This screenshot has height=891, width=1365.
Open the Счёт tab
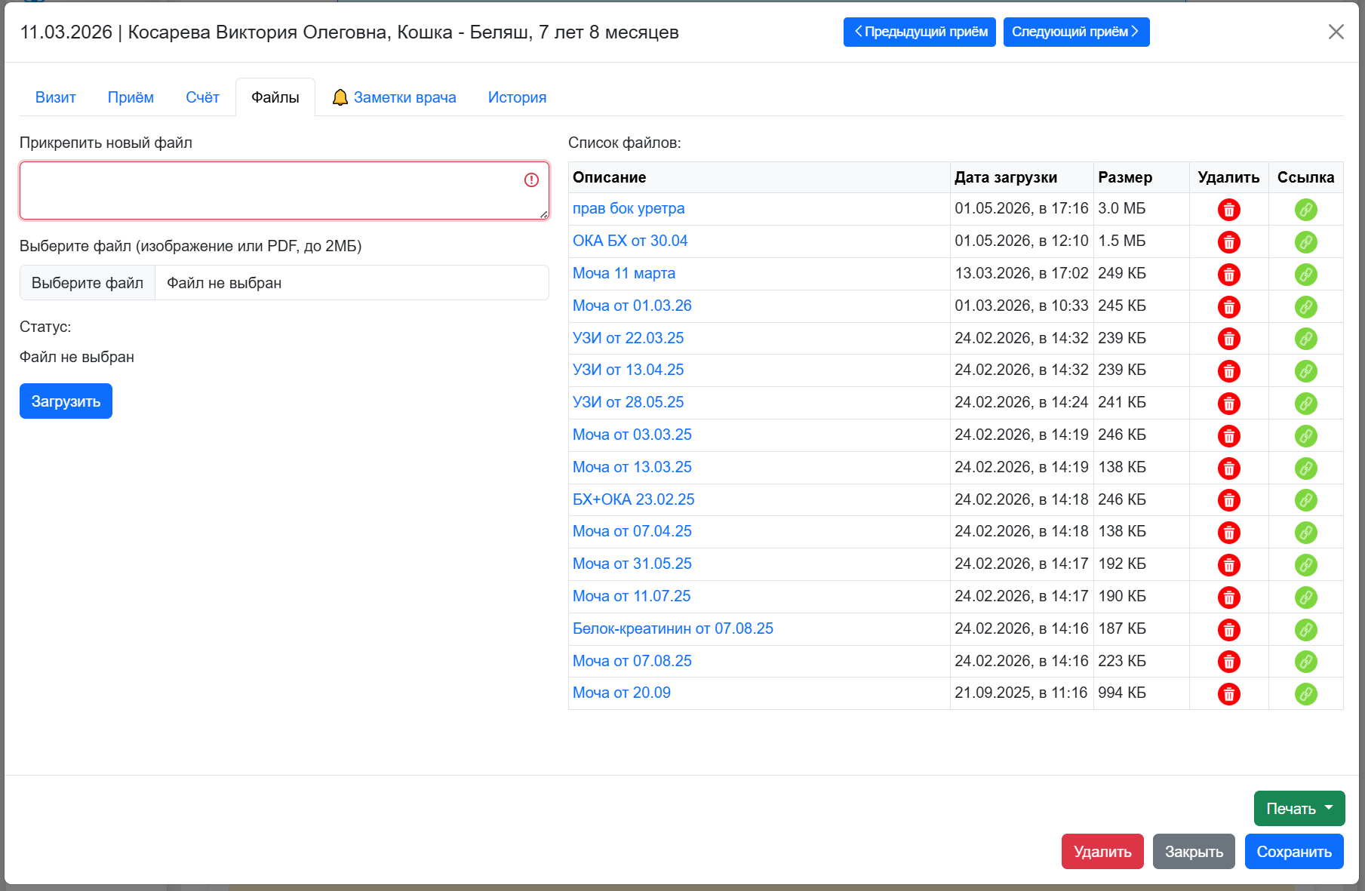pyautogui.click(x=202, y=97)
